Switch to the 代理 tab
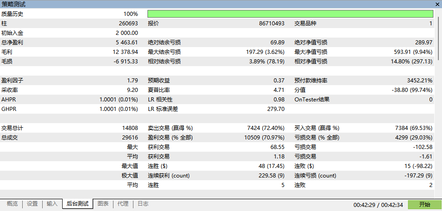The width and height of the screenshot is (442, 211). coord(123,204)
